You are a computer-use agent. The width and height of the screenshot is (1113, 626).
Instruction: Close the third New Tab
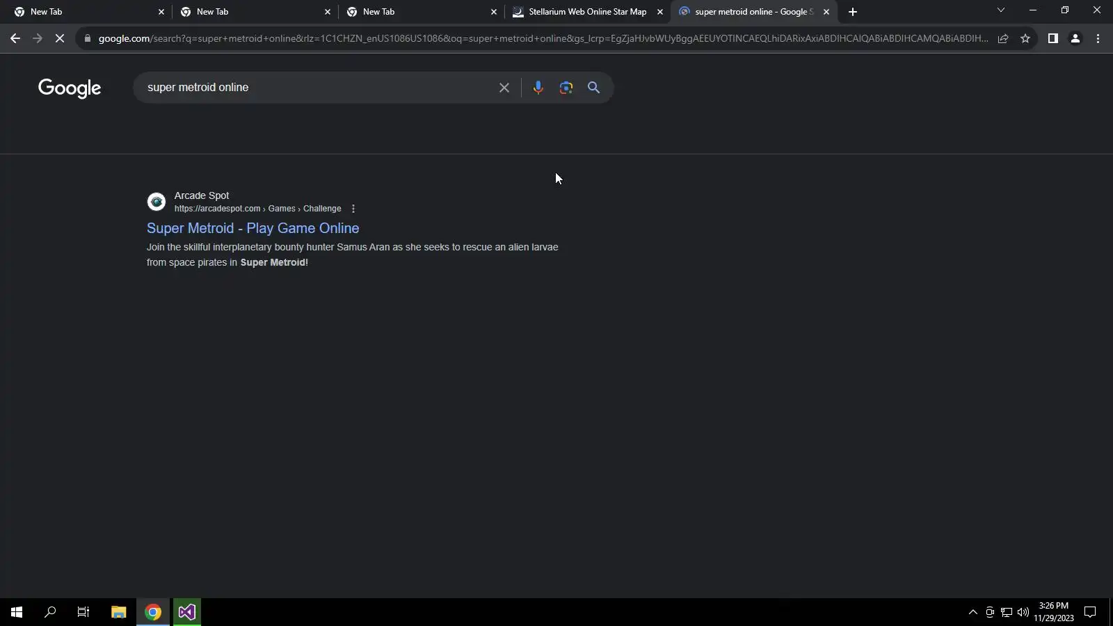[494, 12]
